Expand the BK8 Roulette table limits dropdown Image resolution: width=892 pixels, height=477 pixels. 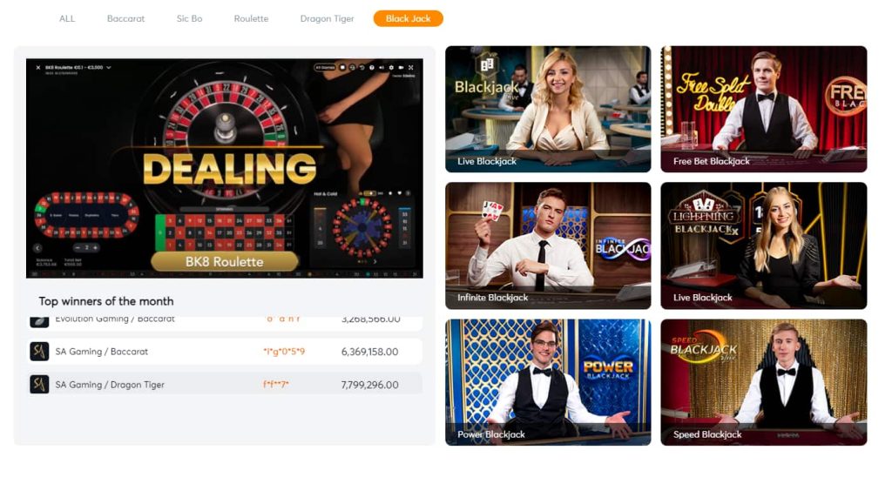109,68
